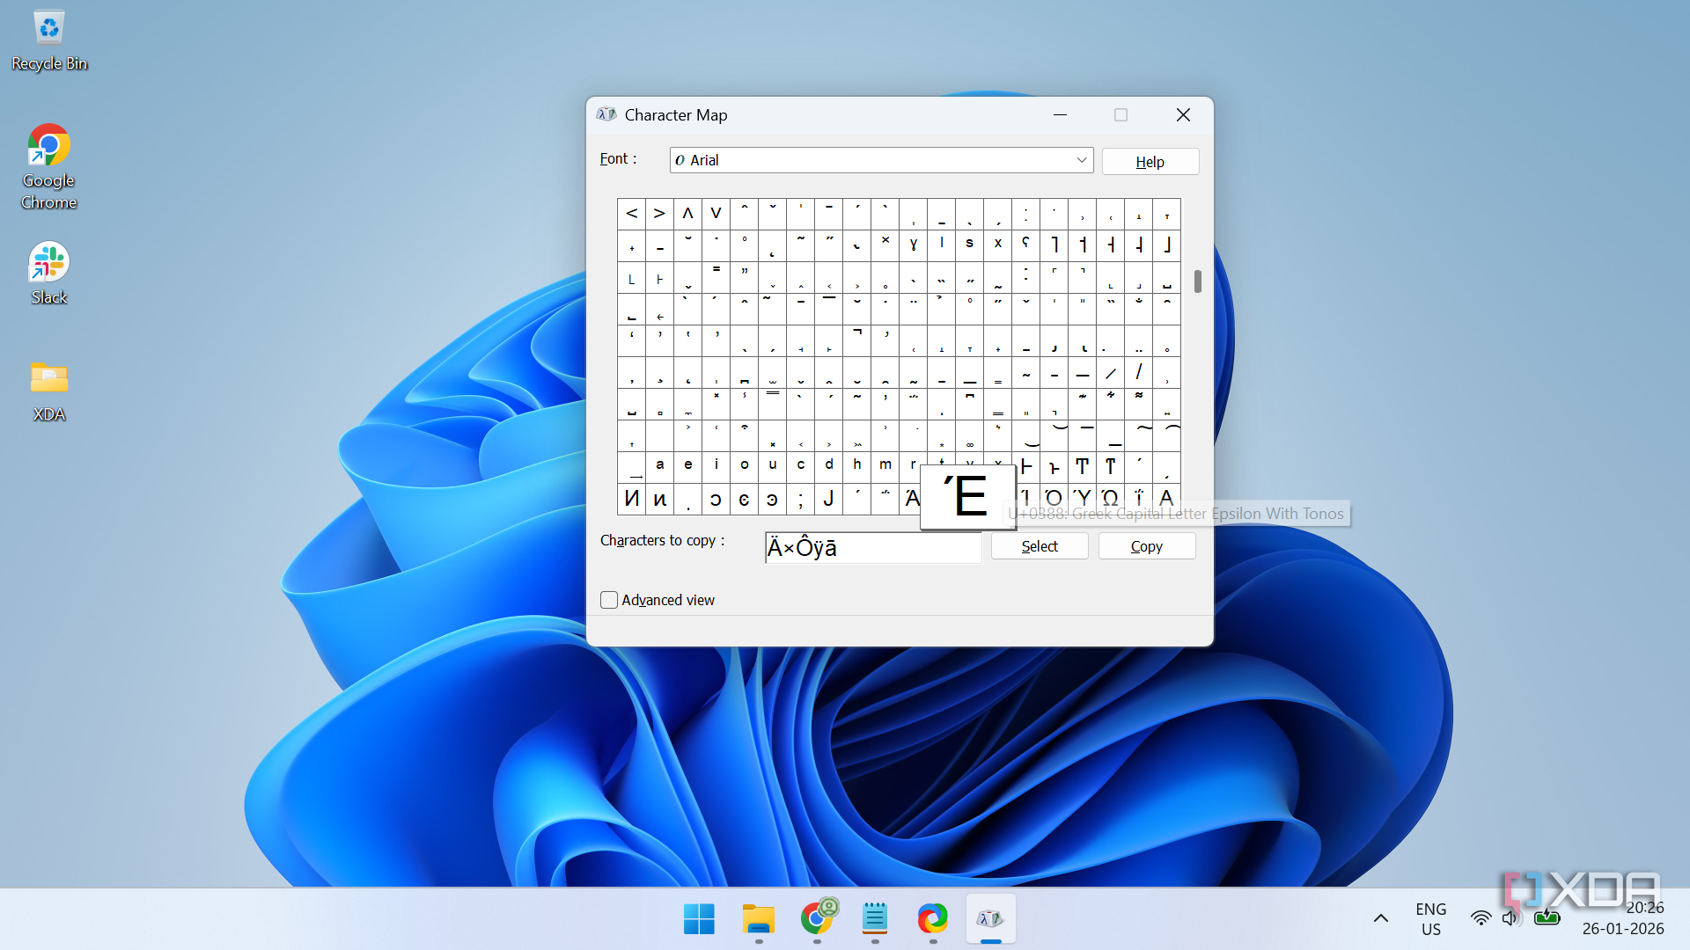Select the capital 'И' character cell
1690x950 pixels.
coord(631,499)
